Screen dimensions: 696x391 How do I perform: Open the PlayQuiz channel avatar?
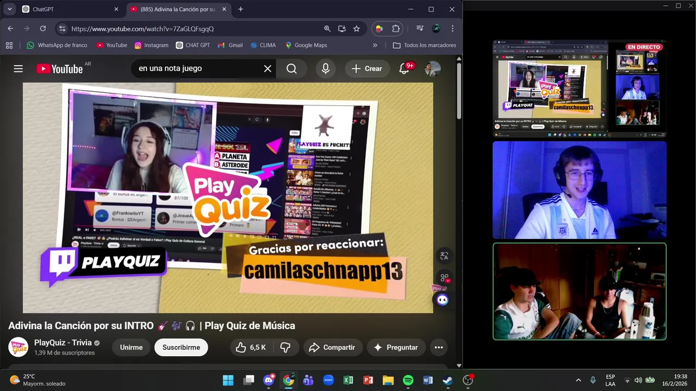coord(18,347)
